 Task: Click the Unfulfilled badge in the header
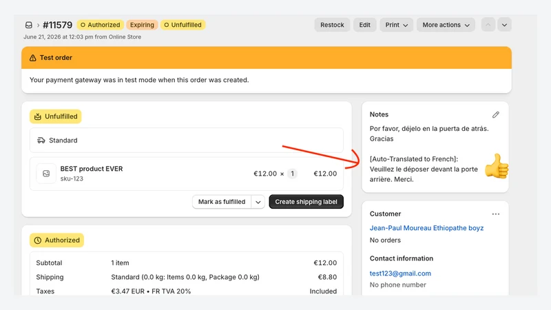(183, 25)
